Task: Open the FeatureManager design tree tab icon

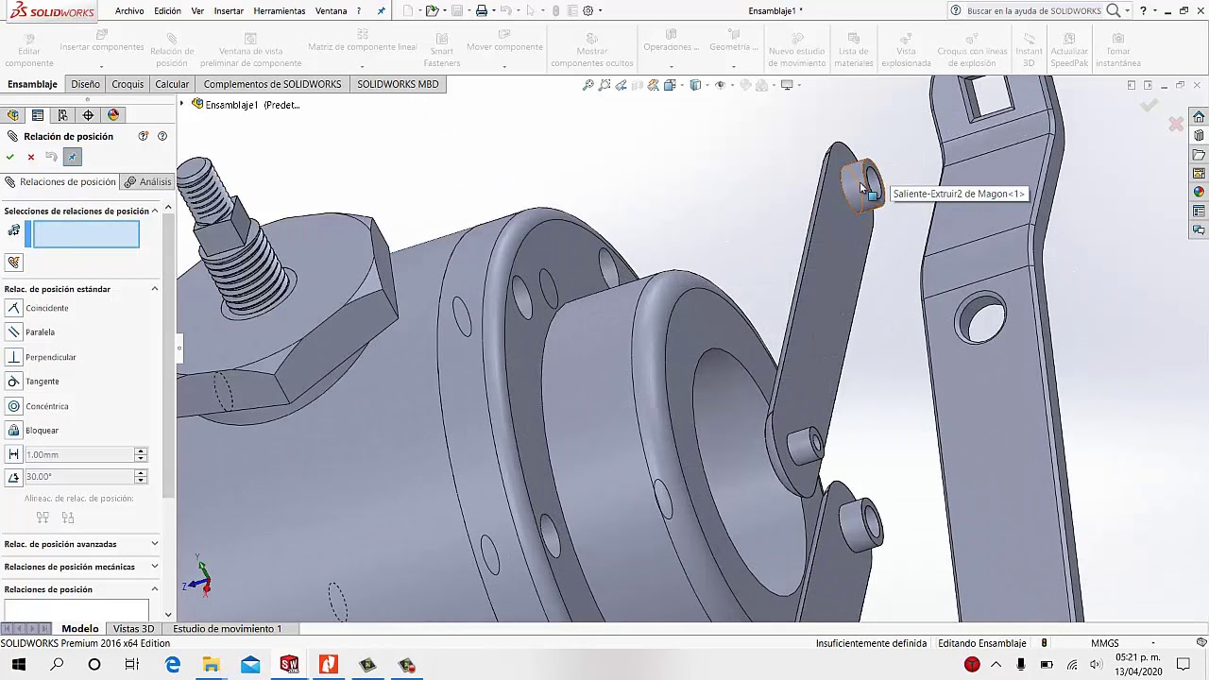Action: (x=13, y=115)
